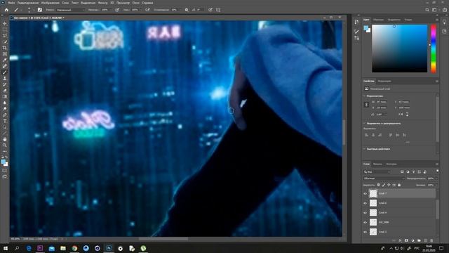
Task: Open the Справка menu
Action: [x=147, y=3]
